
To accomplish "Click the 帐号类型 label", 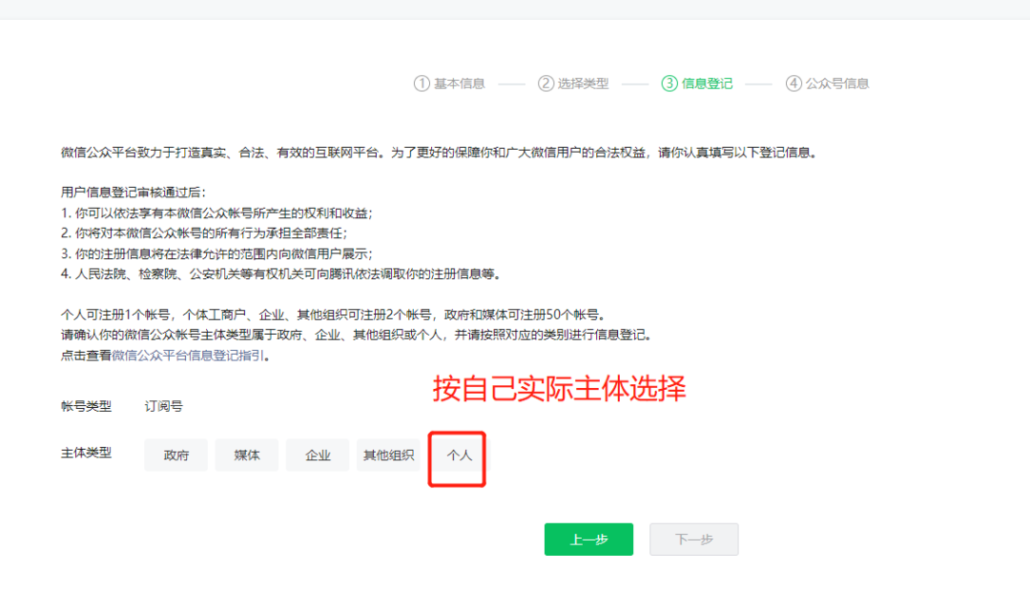I will coord(86,406).
